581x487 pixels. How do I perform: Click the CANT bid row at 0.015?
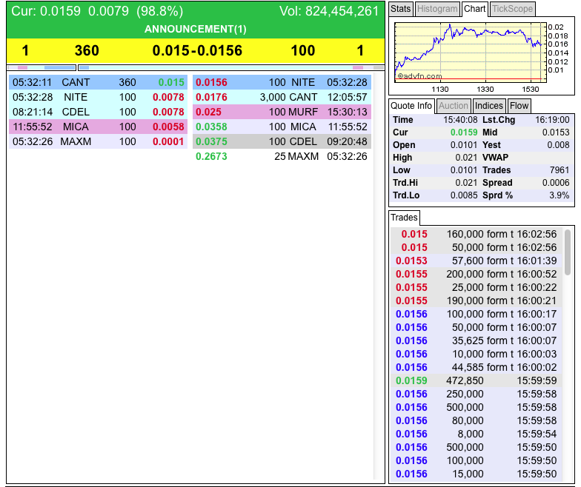pos(98,82)
